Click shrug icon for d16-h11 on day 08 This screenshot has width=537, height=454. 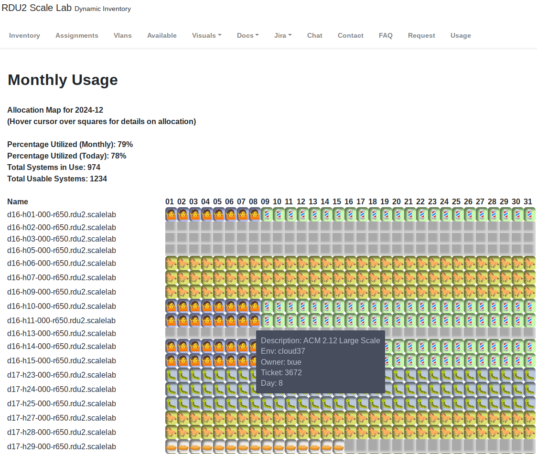click(x=255, y=320)
